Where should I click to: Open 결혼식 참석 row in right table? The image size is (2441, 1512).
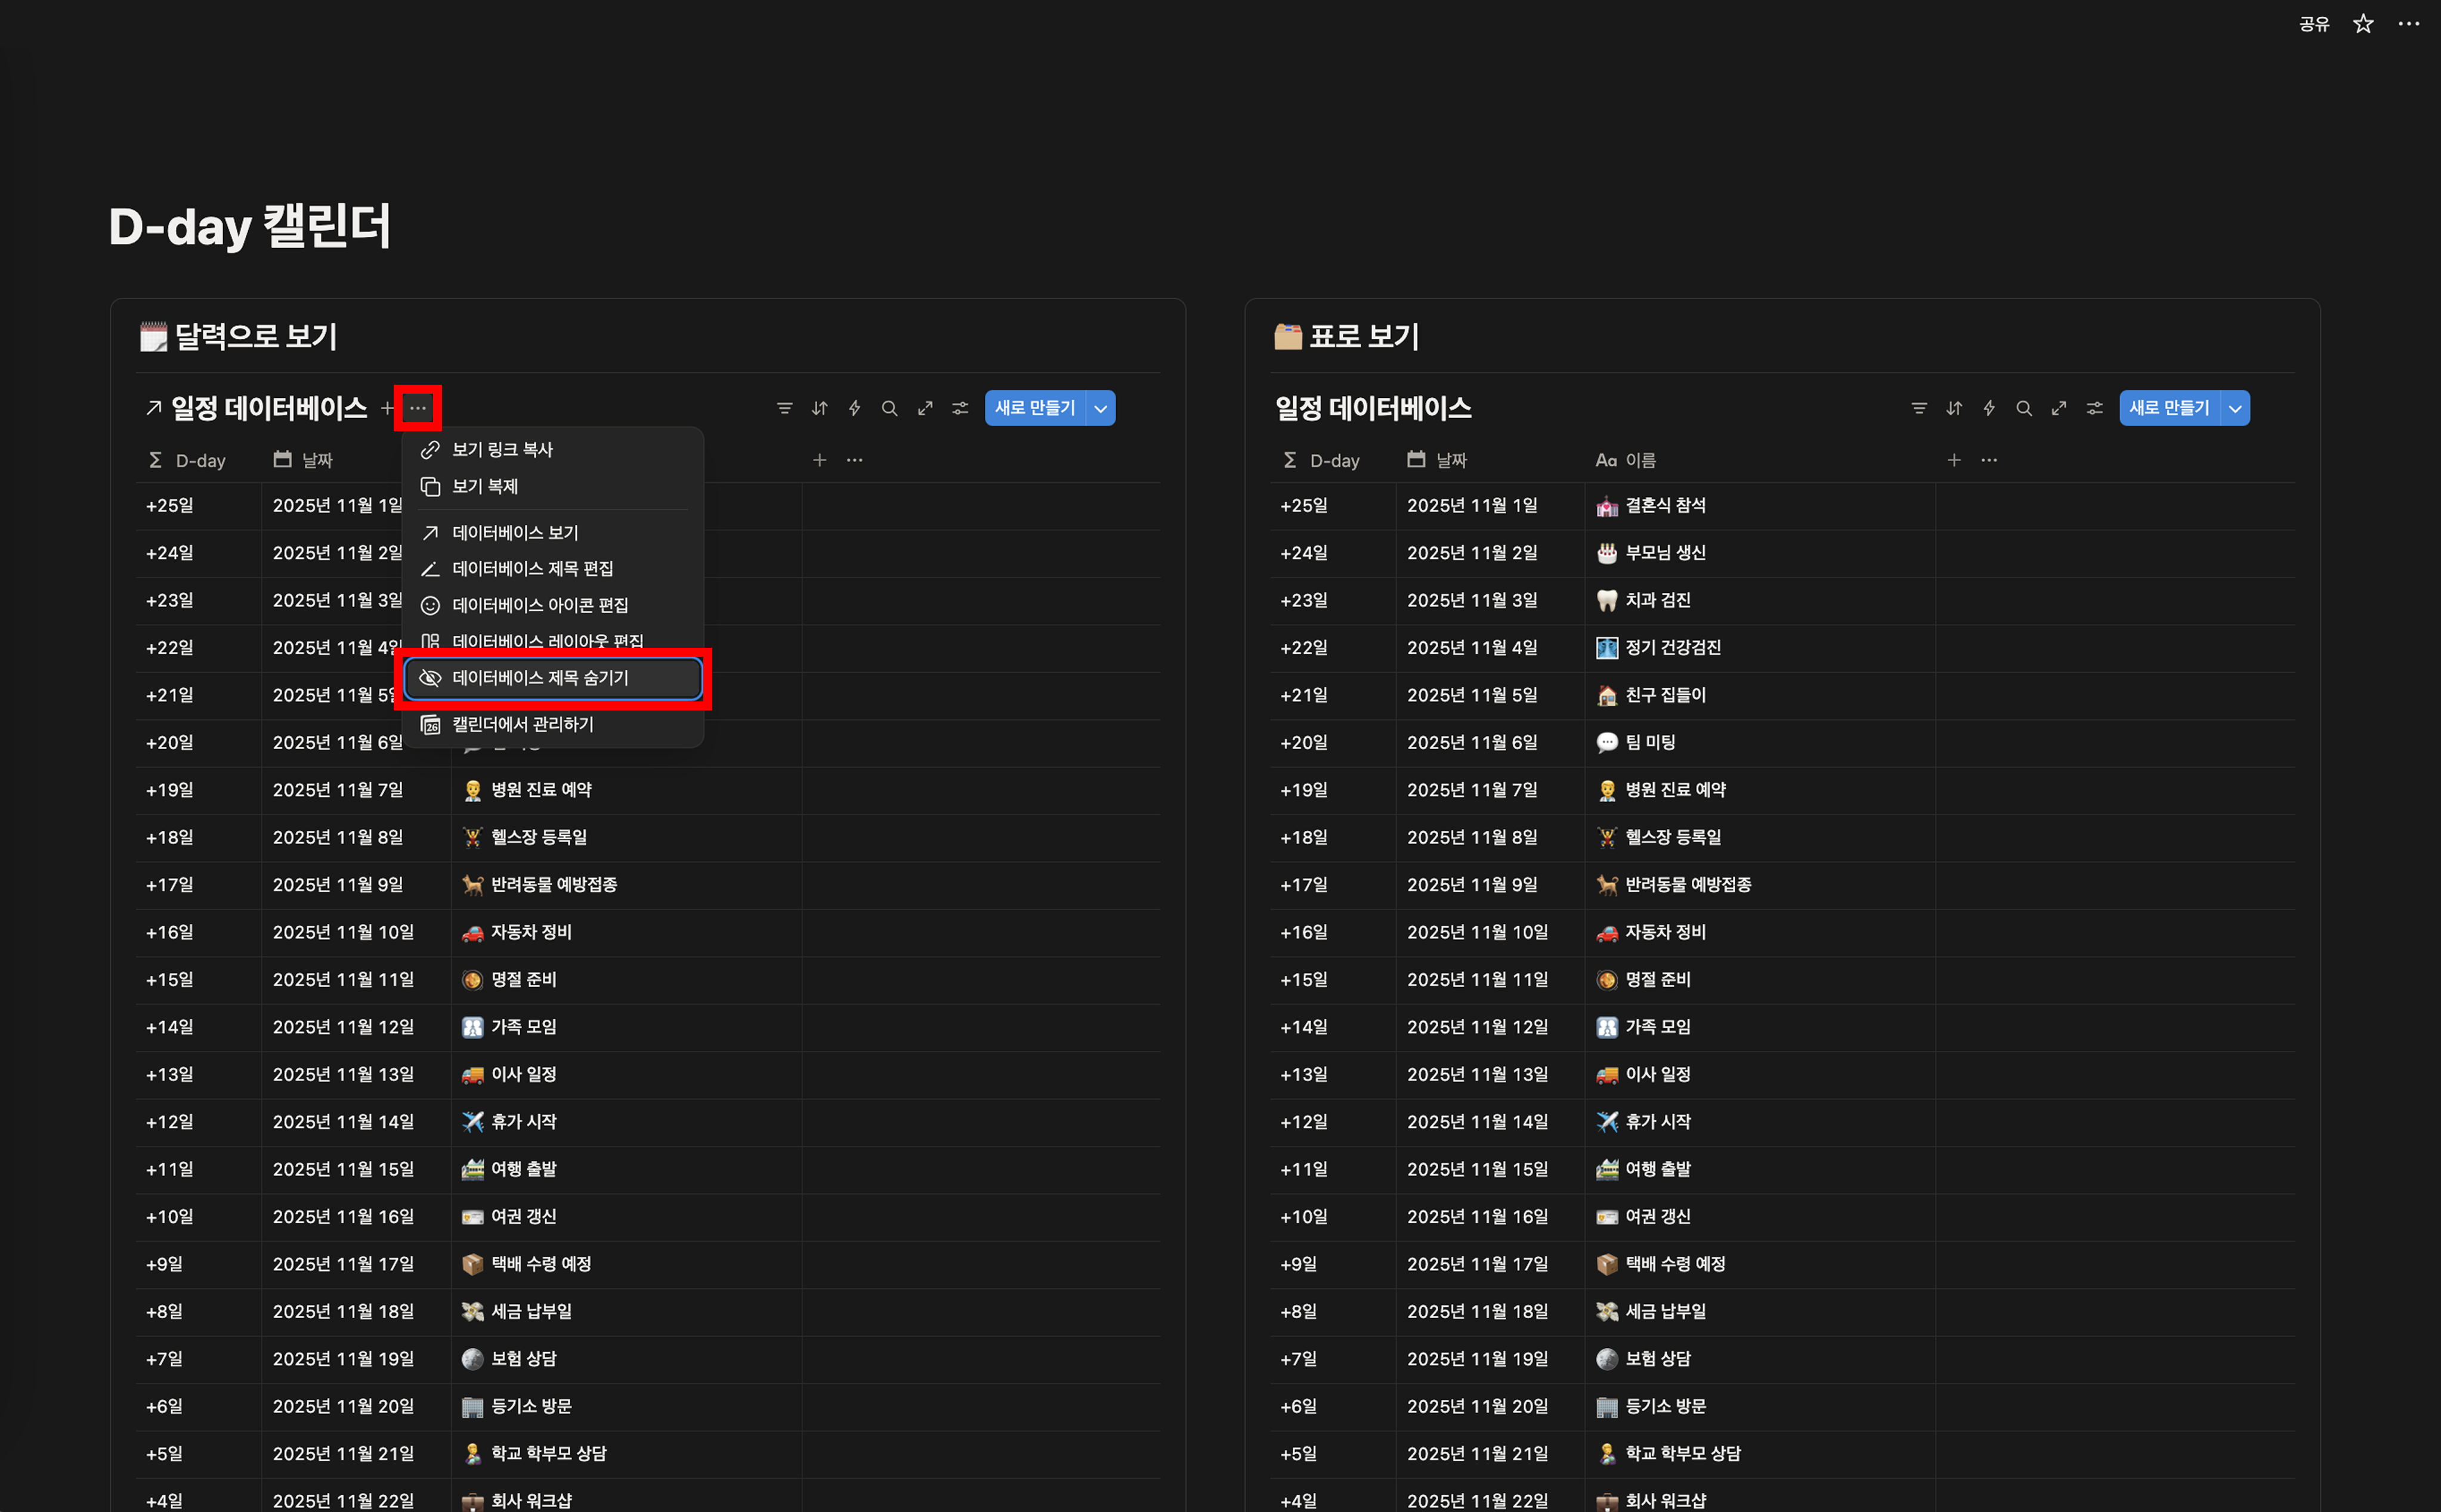[x=1664, y=505]
